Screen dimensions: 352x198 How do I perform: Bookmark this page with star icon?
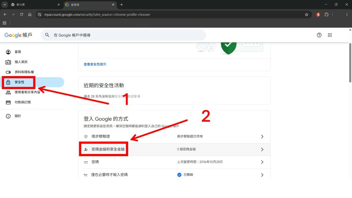point(306,14)
